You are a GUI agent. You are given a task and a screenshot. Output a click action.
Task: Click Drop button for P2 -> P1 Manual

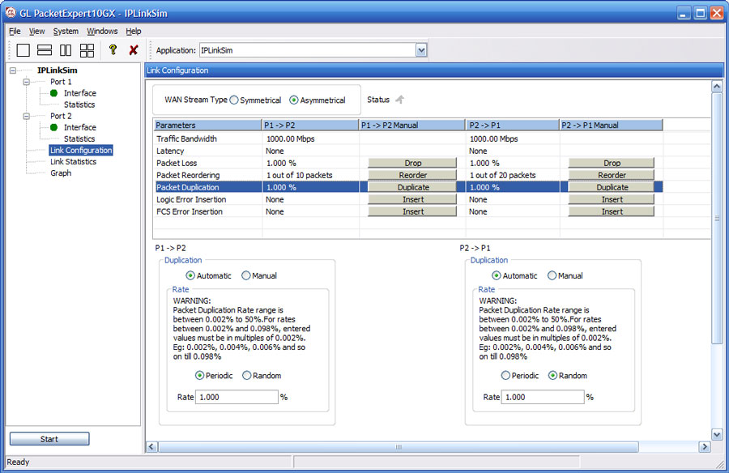[x=612, y=163]
